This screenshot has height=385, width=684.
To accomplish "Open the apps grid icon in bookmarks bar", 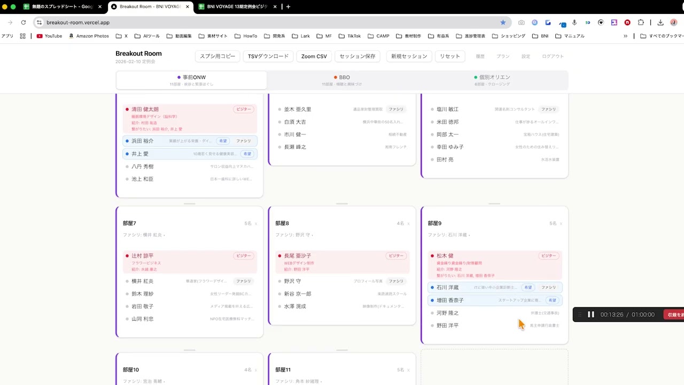I will 22,36.
